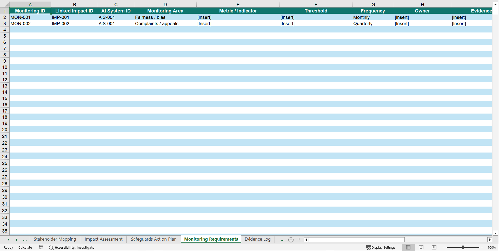Viewport: 499px width, 251px height.
Task: Select cell MON-001
Action: (30, 17)
